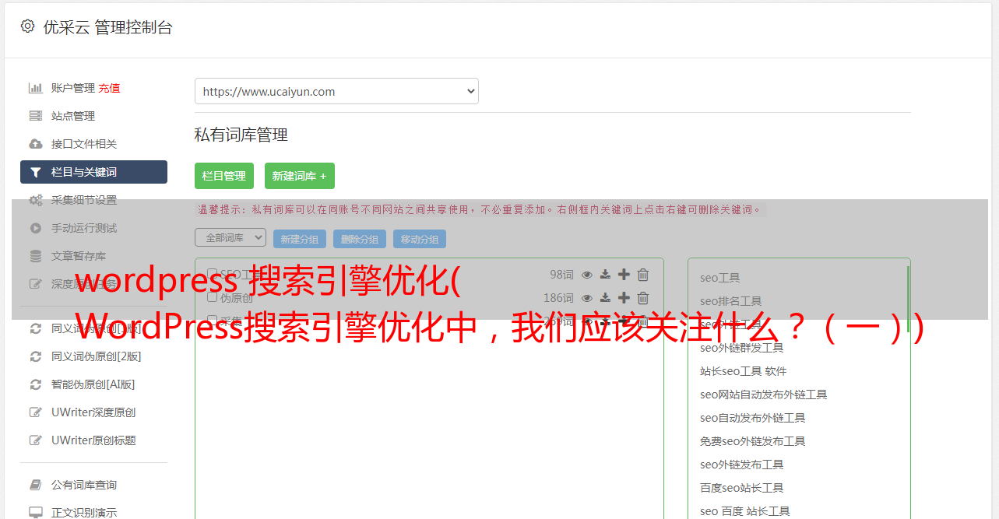Delete the SEO工具 library with the trash icon
Screen dimensions: 999x519
coord(643,275)
